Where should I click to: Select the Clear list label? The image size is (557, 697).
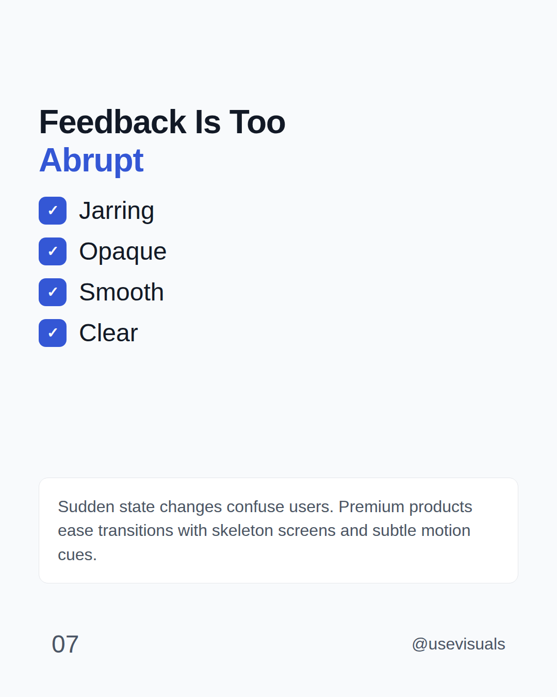[109, 333]
